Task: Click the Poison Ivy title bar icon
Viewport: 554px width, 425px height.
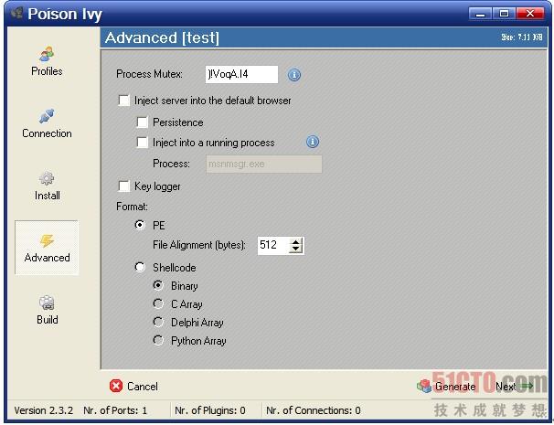Action: tap(17, 14)
